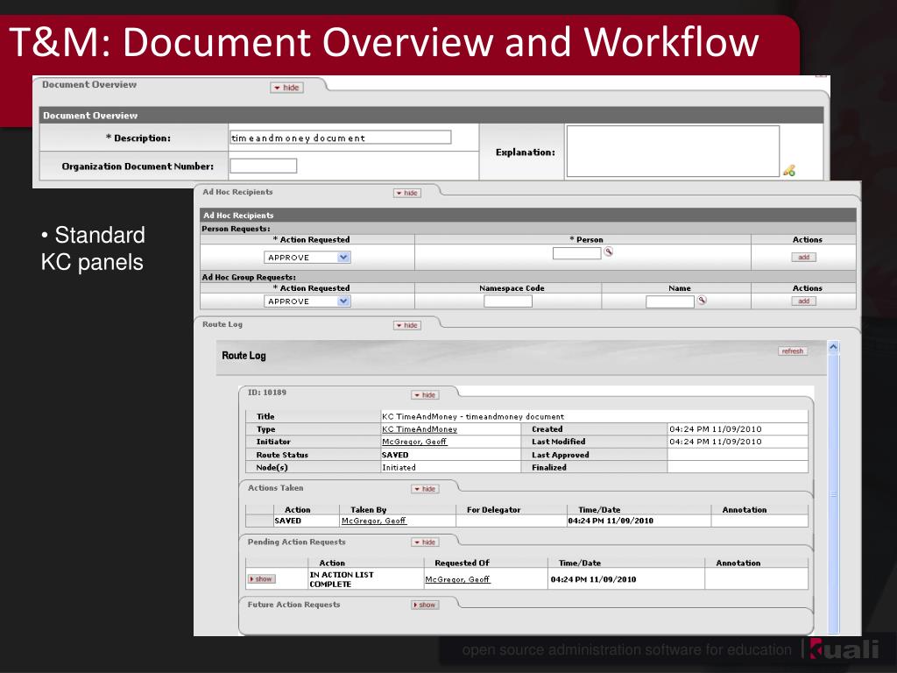Click the Kuali logo

coord(844,649)
